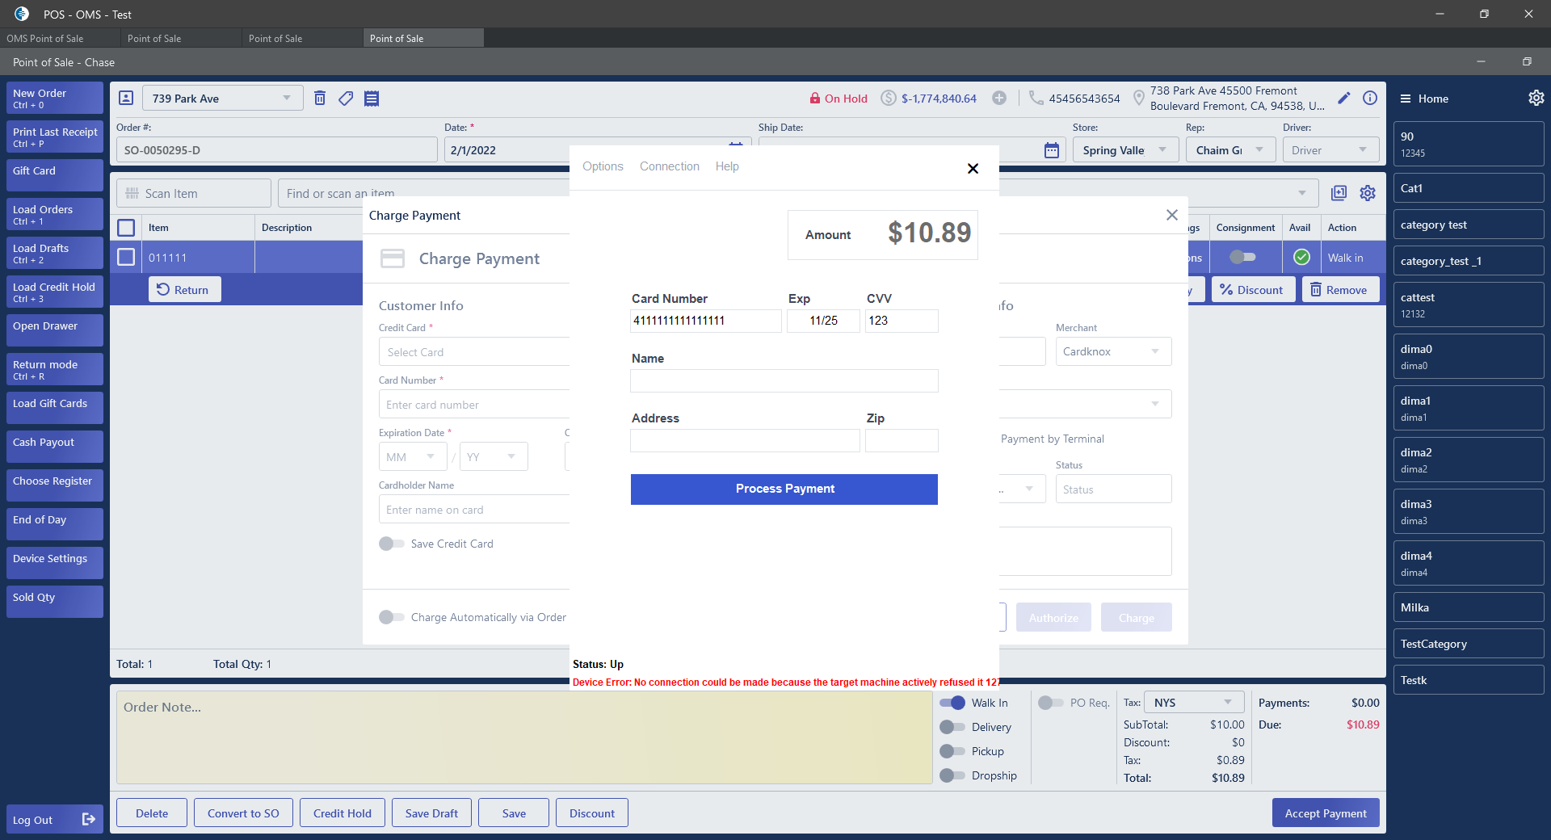The image size is (1551, 840).
Task: Click the phone icon beside 45456543654
Action: coord(1036,98)
